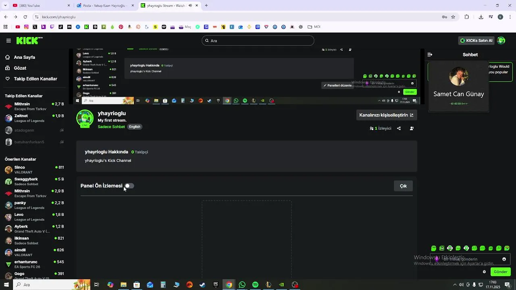Click the share icon under channel info
The width and height of the screenshot is (516, 290).
(x=399, y=128)
